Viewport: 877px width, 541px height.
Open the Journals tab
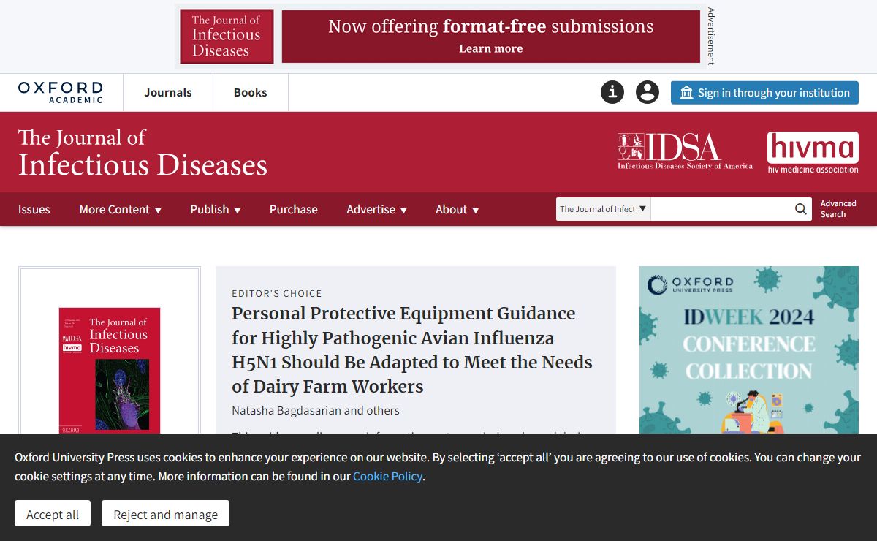168,92
